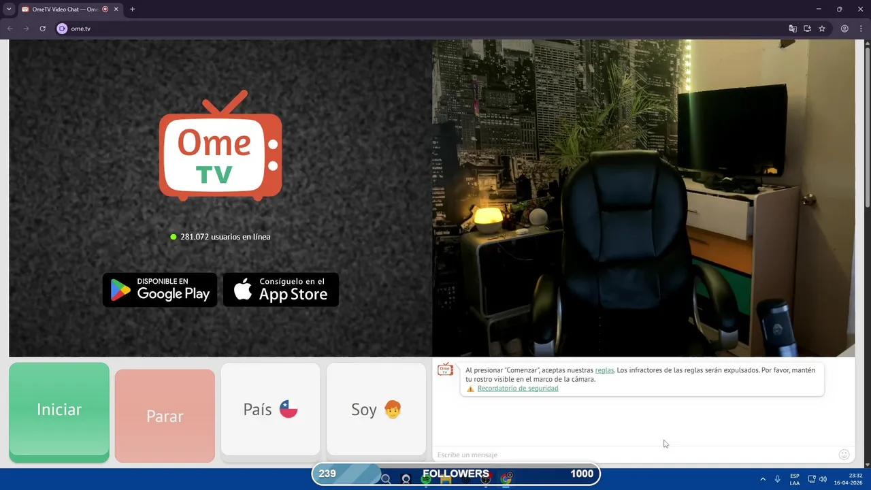
Task: Click the OmeTV logo
Action: (220, 146)
